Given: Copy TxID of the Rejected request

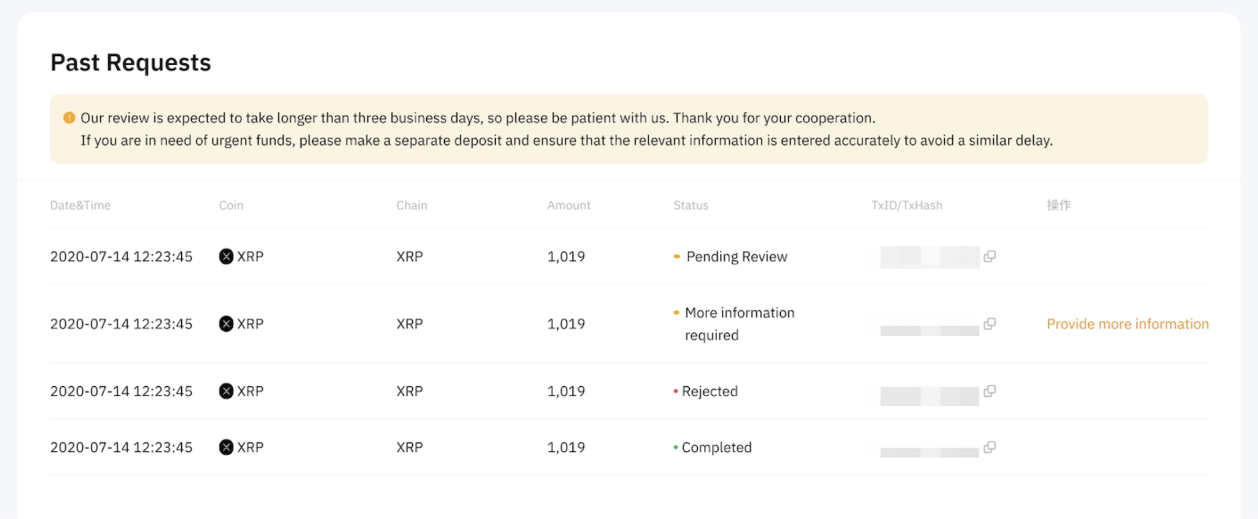Looking at the screenshot, I should pos(990,391).
